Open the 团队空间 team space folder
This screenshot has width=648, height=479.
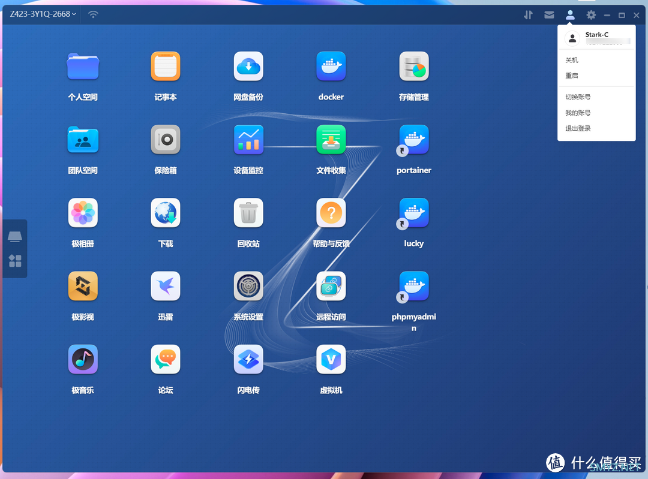point(83,140)
